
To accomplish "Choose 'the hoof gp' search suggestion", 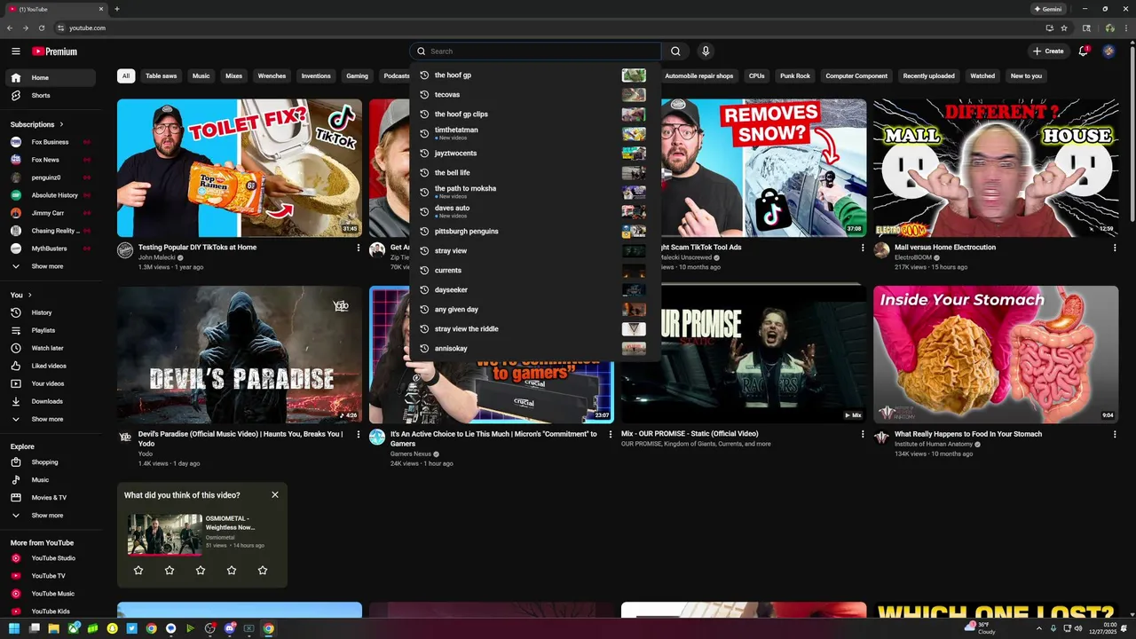I will point(535,75).
